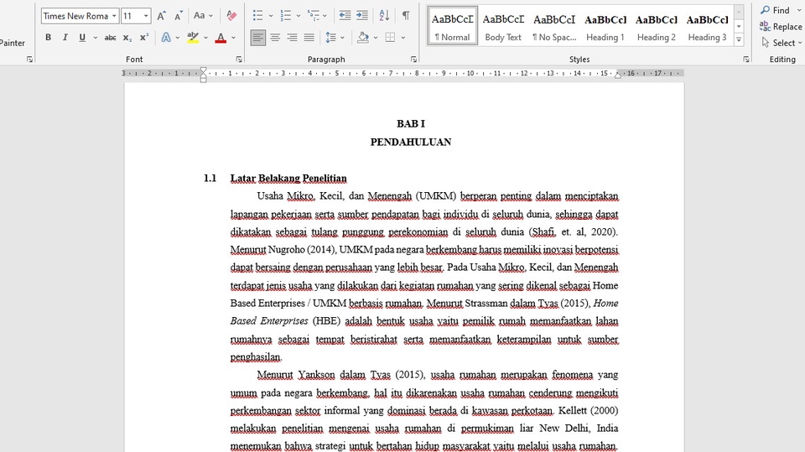Align text right
The width and height of the screenshot is (805, 452).
(x=292, y=38)
